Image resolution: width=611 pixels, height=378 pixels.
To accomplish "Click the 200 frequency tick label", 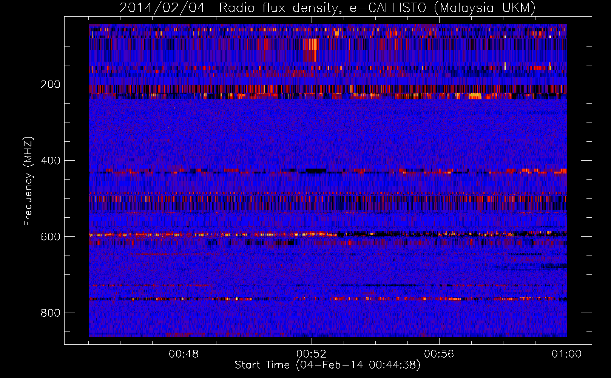I will 50,84.
